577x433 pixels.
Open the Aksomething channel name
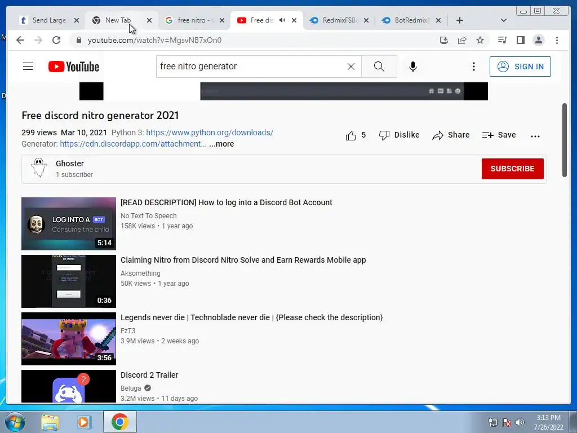[140, 273]
